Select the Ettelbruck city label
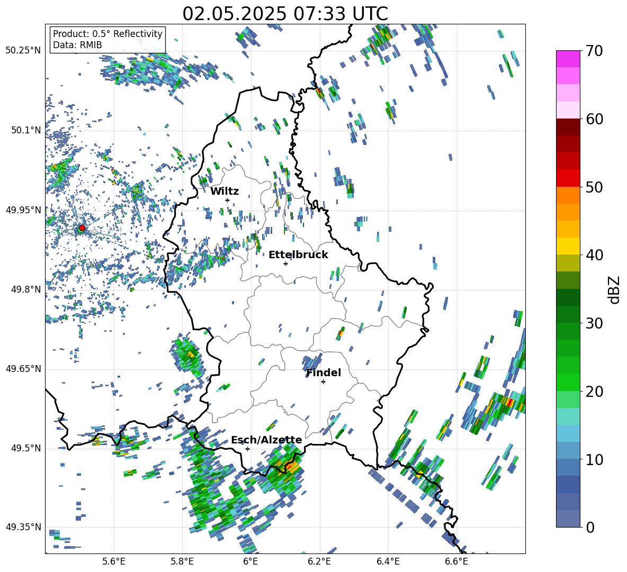 [298, 255]
